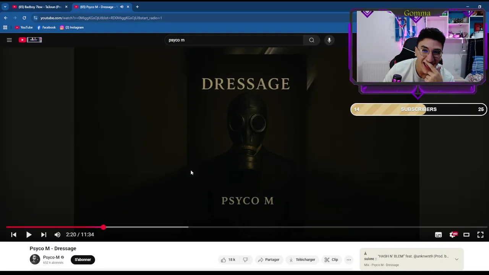Mute the tab using its audio icon

click(121, 7)
